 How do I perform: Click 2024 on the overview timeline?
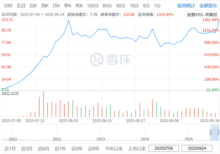click(145, 139)
